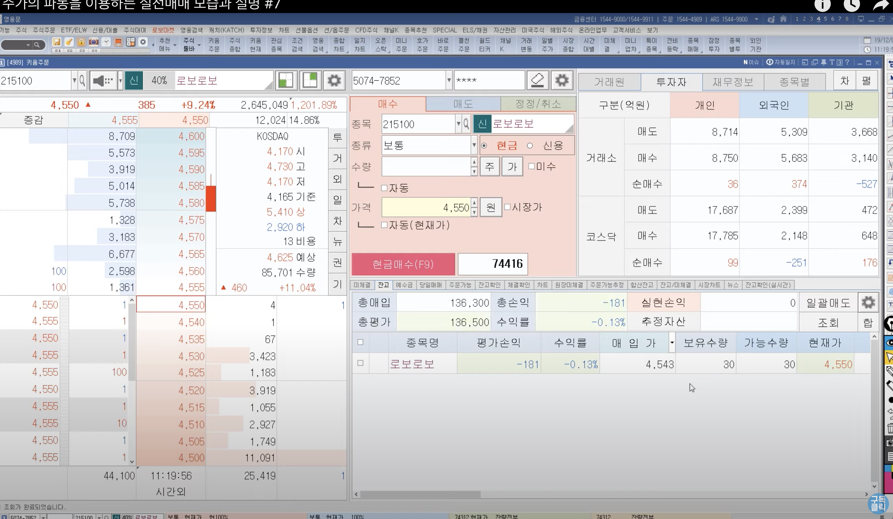Open the 매입가 column dropdown arrow
Screen dimensions: 893x519
672,343
